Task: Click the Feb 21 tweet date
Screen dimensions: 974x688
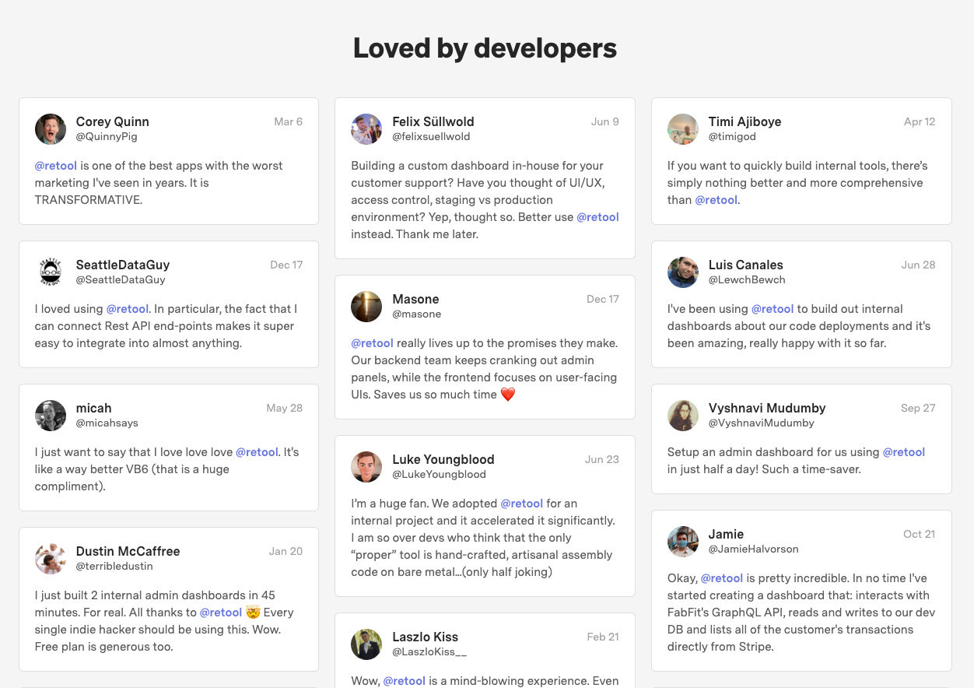Action: 603,637
